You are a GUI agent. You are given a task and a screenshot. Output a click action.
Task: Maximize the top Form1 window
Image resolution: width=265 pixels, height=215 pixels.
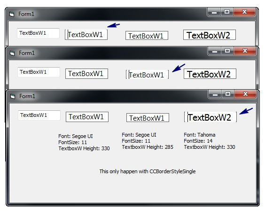tap(227, 12)
